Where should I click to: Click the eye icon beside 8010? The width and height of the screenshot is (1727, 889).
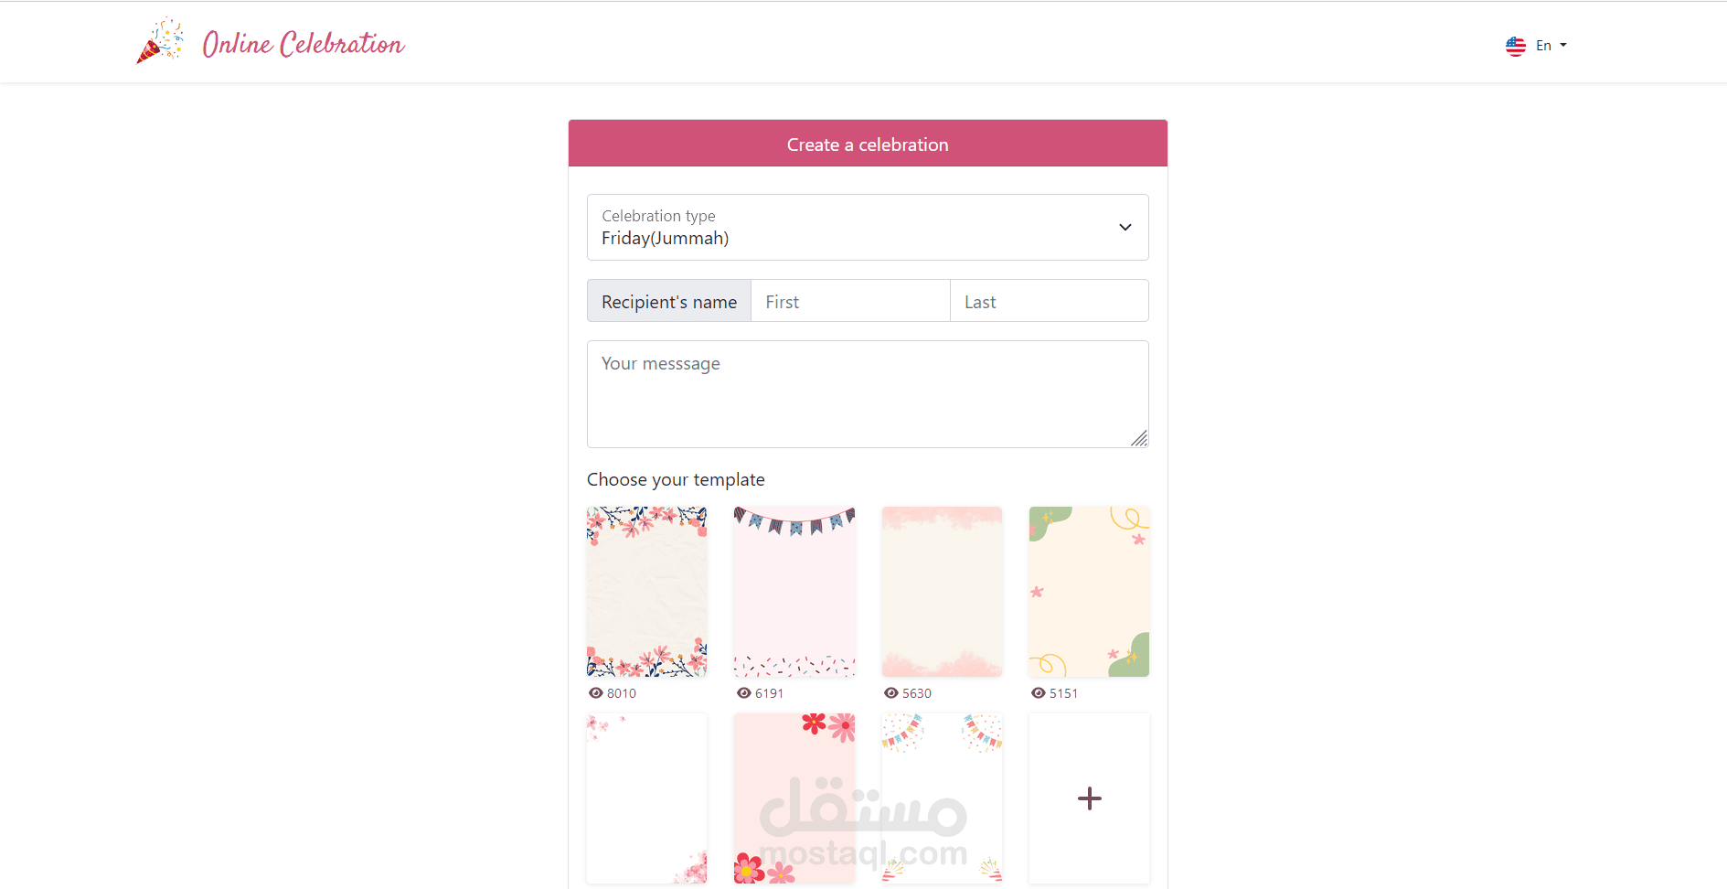(596, 693)
